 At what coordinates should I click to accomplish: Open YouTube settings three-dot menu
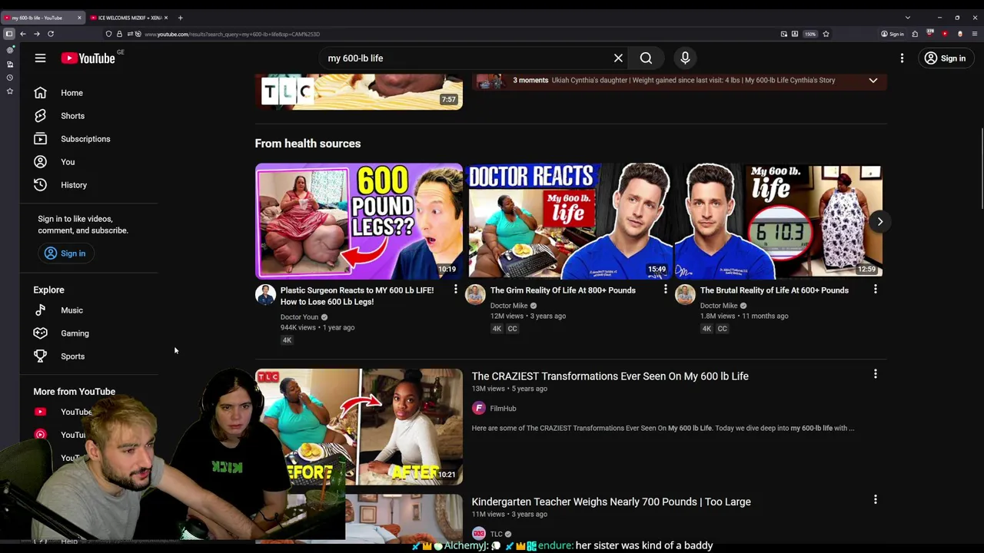[902, 58]
